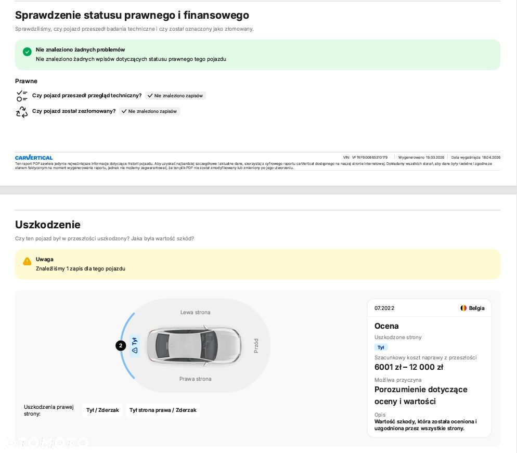Click the 'Ocena' card title

[386, 326]
